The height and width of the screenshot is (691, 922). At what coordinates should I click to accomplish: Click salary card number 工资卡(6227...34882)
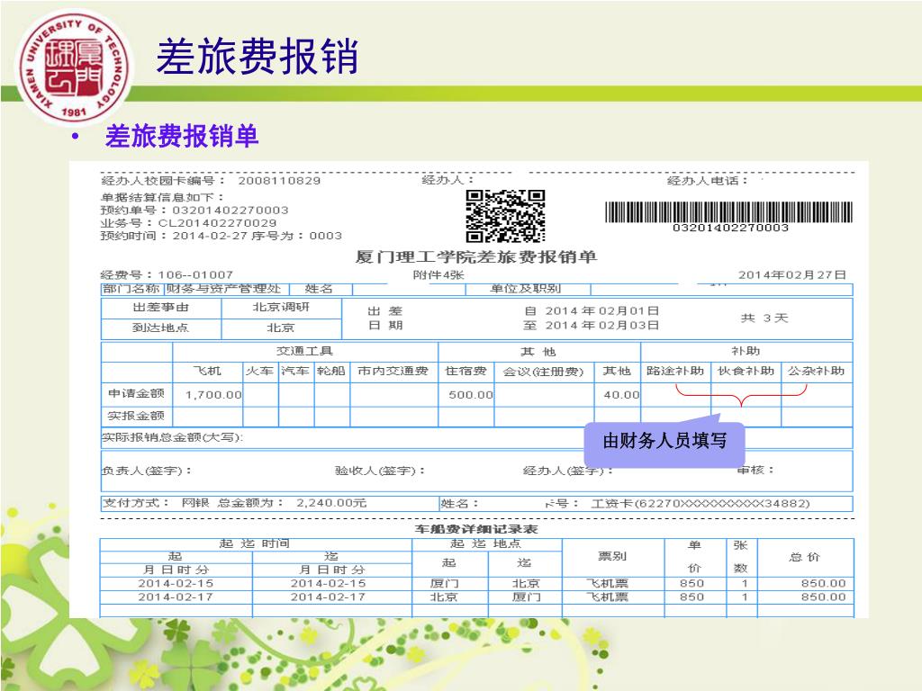(x=701, y=504)
